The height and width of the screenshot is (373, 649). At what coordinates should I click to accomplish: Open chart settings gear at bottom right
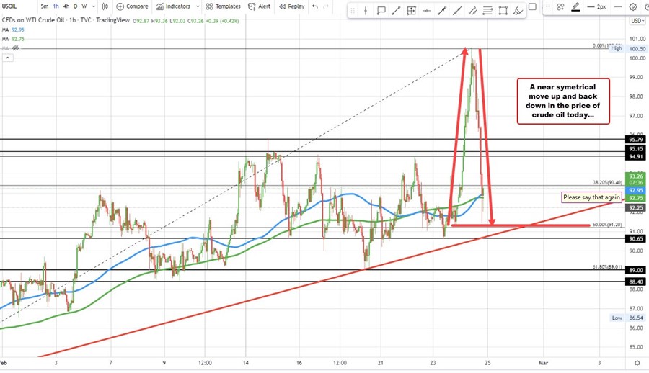coord(637,363)
